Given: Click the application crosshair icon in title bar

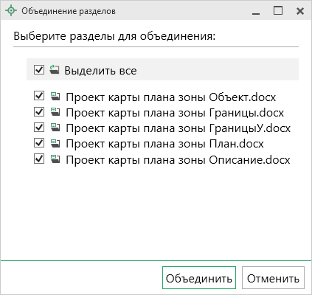Looking at the screenshot, I should [11, 11].
